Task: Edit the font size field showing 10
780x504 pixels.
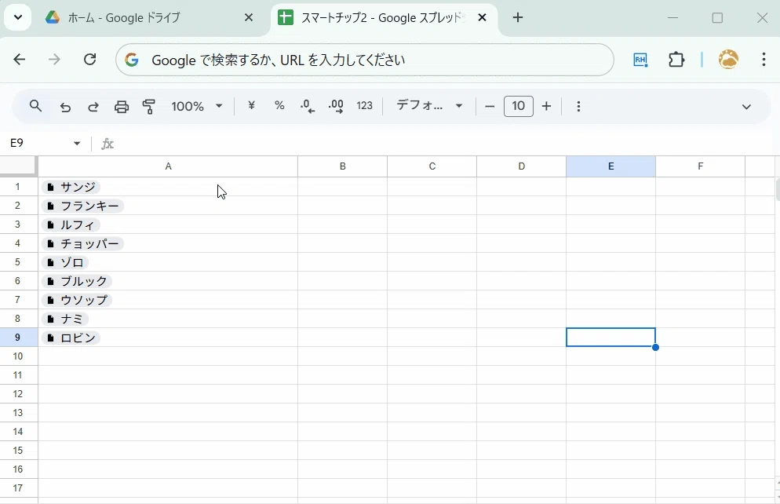Action: pyautogui.click(x=519, y=106)
